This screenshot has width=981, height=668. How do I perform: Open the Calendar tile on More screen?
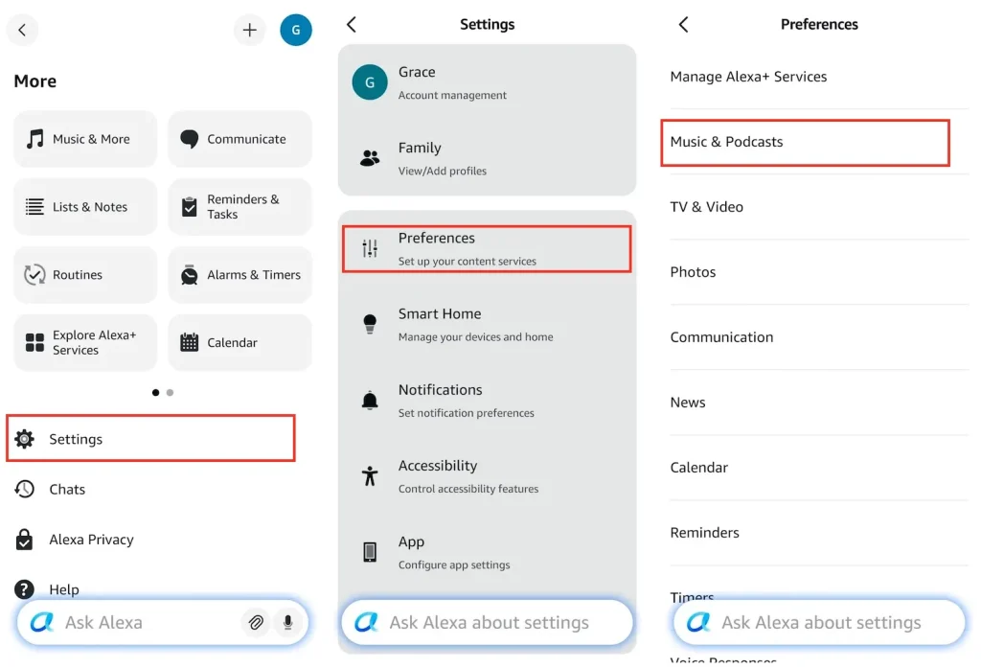(240, 342)
